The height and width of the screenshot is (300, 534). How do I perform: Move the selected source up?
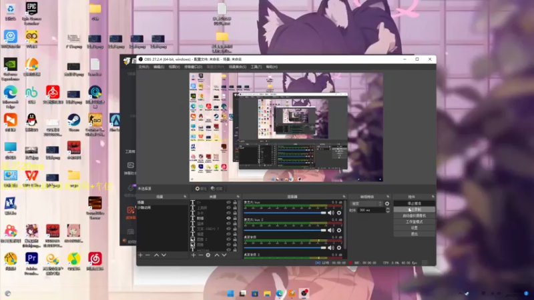[216, 255]
